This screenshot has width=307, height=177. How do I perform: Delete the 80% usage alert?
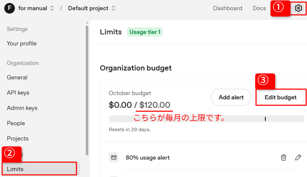tap(284, 157)
